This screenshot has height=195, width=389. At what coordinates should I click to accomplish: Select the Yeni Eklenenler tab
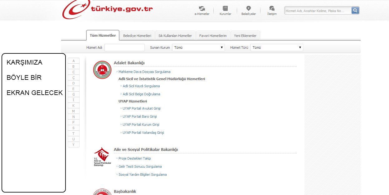245,36
